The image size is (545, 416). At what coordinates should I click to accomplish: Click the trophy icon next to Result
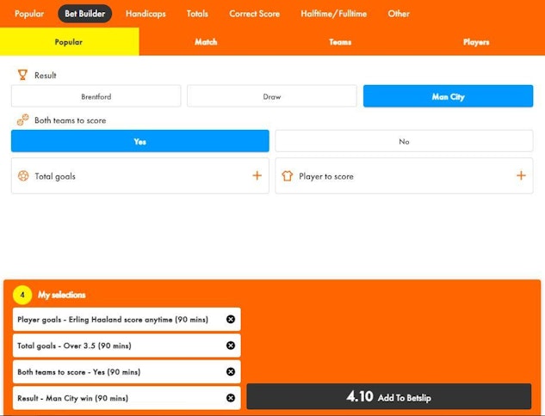coord(22,75)
